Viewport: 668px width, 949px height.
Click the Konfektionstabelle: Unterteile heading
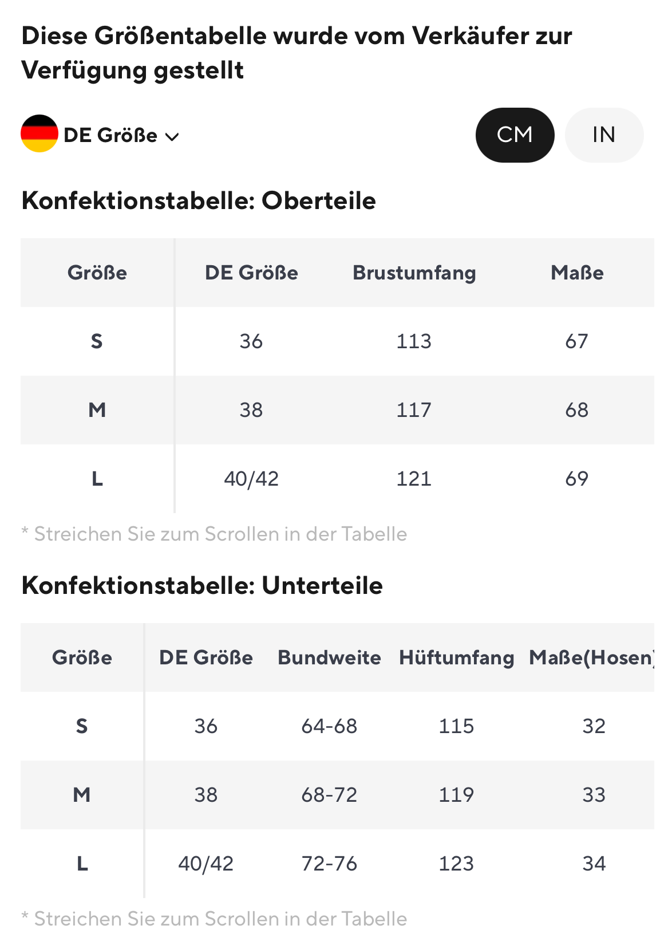[x=202, y=585]
